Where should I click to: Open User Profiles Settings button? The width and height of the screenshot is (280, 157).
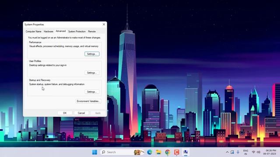pos(92,73)
